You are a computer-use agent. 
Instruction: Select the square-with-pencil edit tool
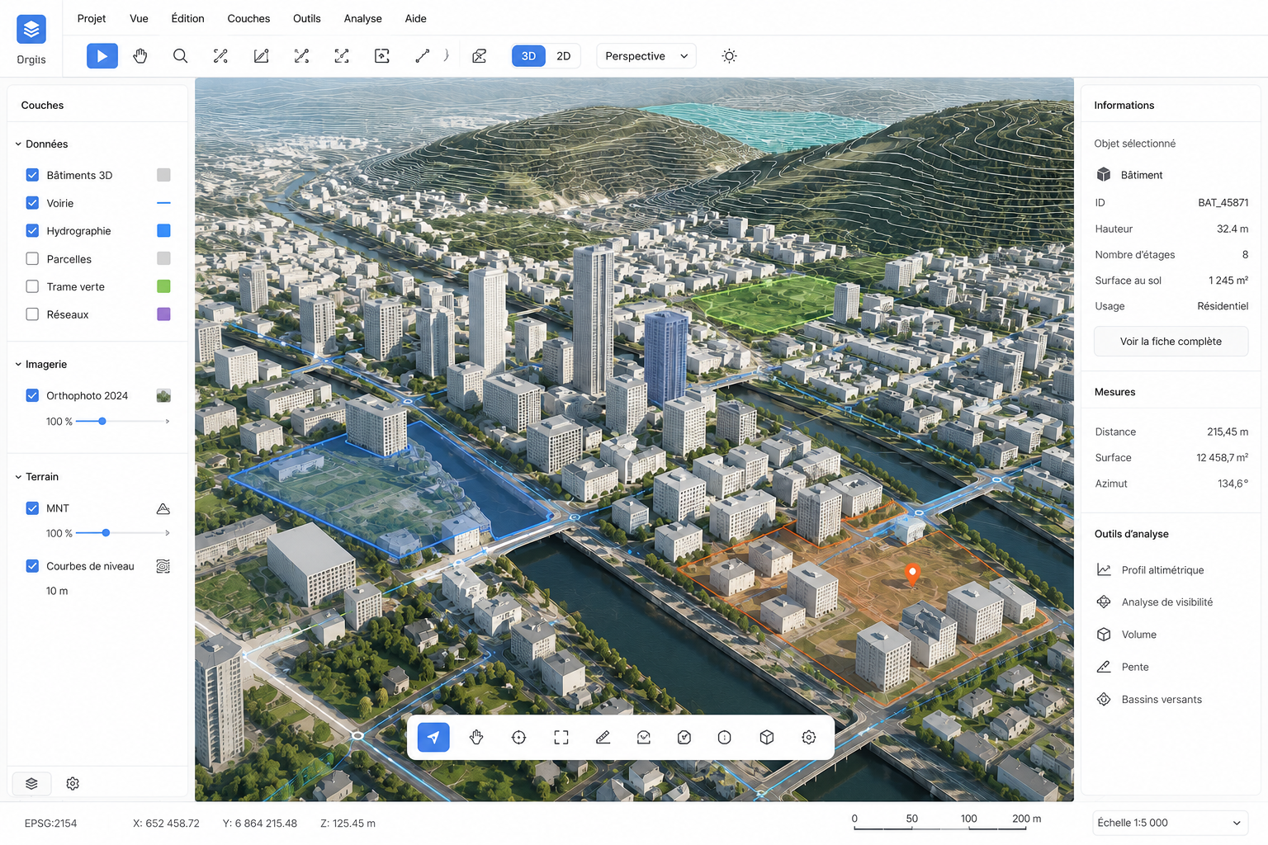click(261, 56)
